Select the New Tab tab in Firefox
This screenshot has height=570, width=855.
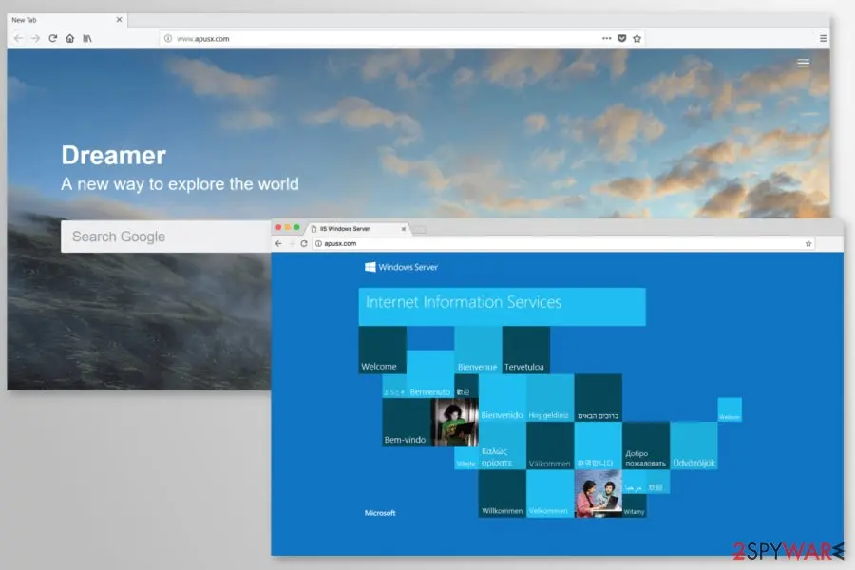point(66,20)
